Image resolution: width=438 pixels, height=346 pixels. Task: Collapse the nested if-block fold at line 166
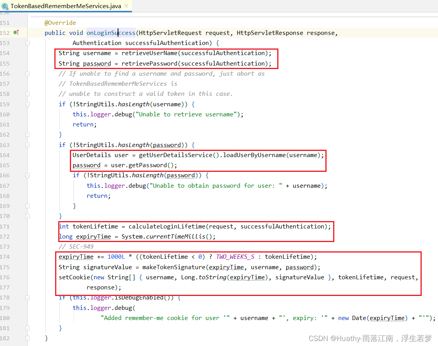click(27, 175)
